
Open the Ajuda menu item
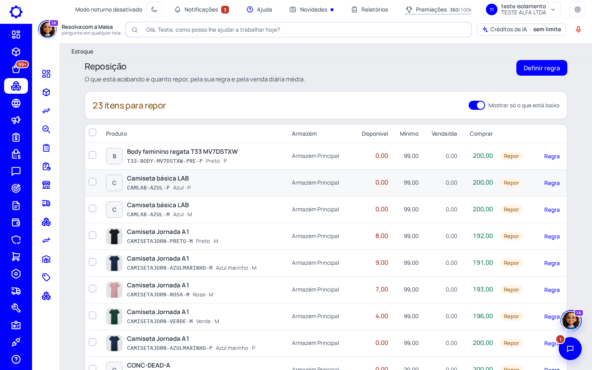pyautogui.click(x=259, y=9)
